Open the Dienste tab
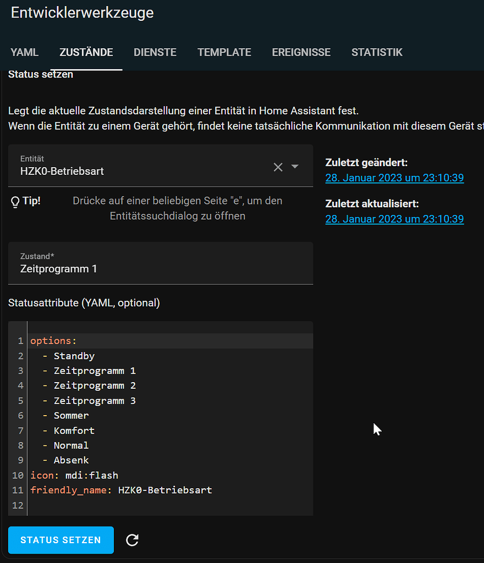This screenshot has height=563, width=484. coord(155,53)
